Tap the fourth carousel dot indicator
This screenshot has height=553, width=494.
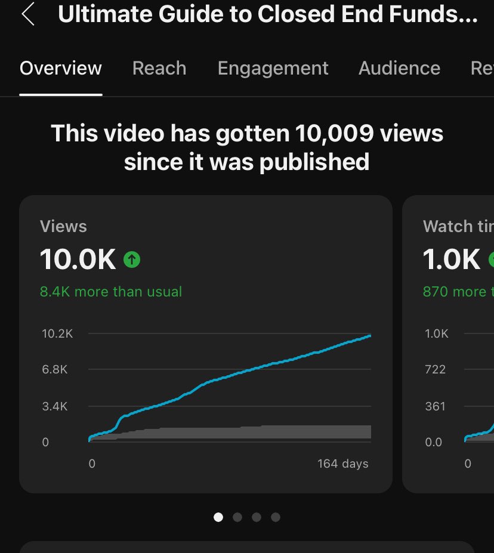tap(276, 517)
